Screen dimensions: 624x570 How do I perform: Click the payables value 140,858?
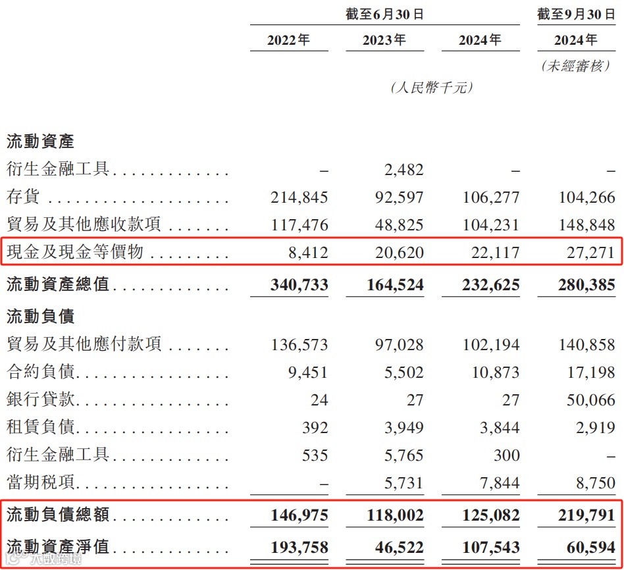click(586, 345)
